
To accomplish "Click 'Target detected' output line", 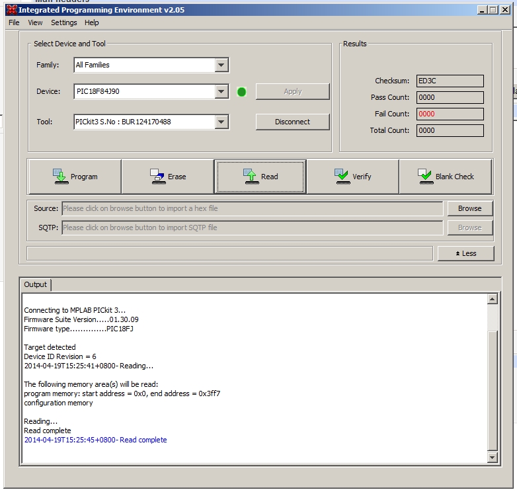I will 50,347.
